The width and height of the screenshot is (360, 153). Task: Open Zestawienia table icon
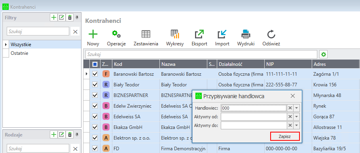[x=146, y=34]
